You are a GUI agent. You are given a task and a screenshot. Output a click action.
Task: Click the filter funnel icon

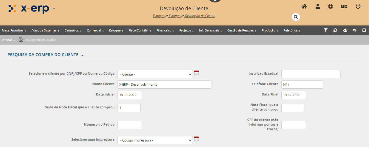[x=326, y=30]
